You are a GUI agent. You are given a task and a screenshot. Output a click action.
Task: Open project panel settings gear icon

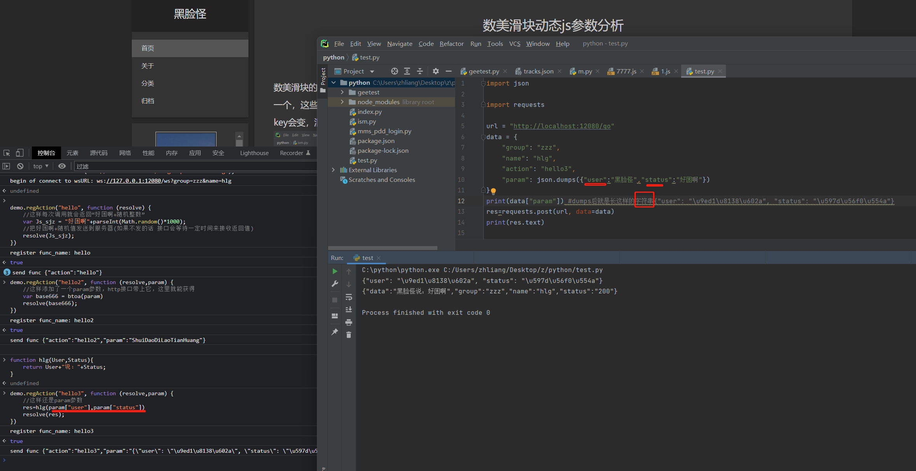tap(435, 71)
